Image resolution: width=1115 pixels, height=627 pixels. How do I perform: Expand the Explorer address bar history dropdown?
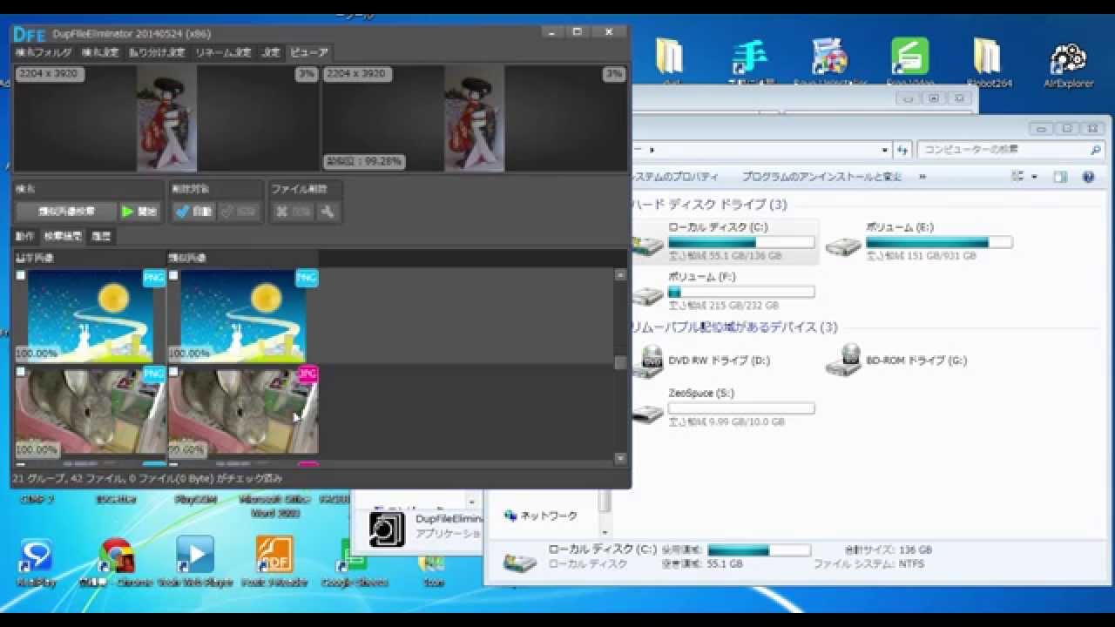(885, 150)
